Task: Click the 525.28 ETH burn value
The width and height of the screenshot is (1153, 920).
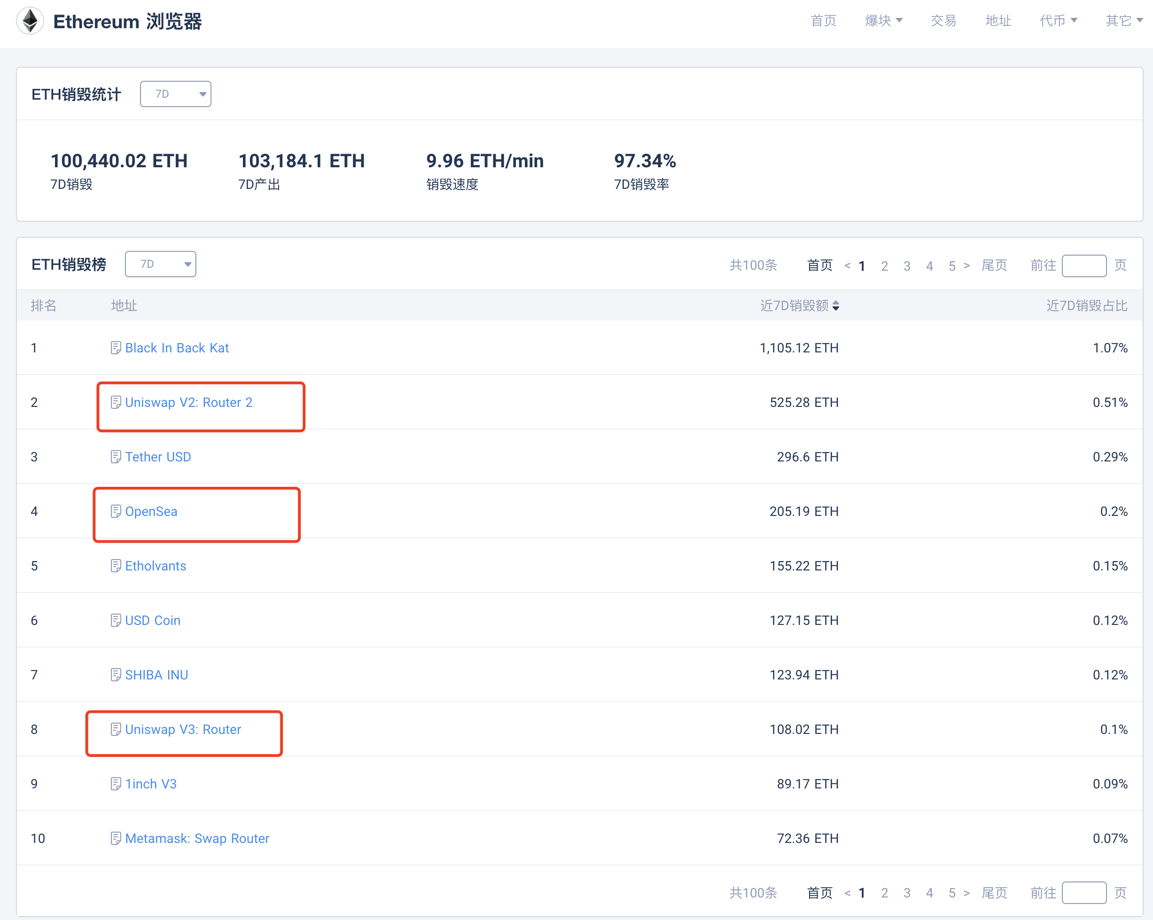Action: tap(804, 403)
